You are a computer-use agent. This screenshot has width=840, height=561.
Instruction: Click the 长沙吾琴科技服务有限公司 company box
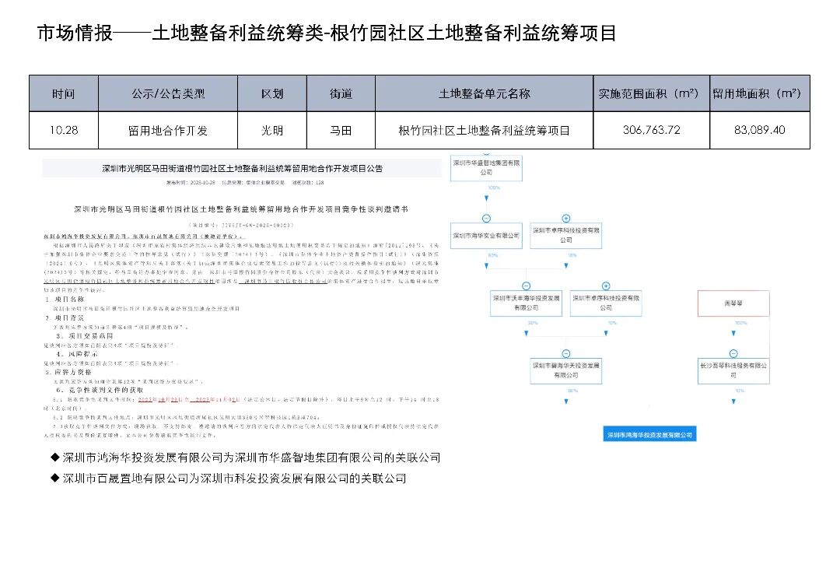point(733,370)
